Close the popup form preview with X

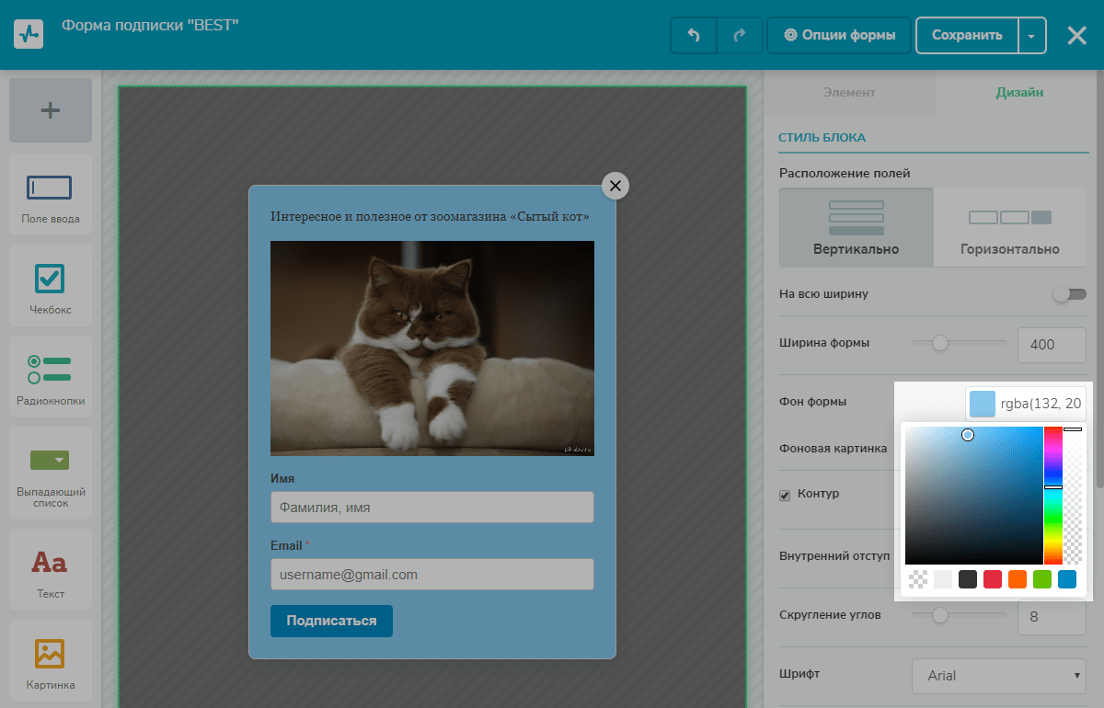tap(615, 186)
